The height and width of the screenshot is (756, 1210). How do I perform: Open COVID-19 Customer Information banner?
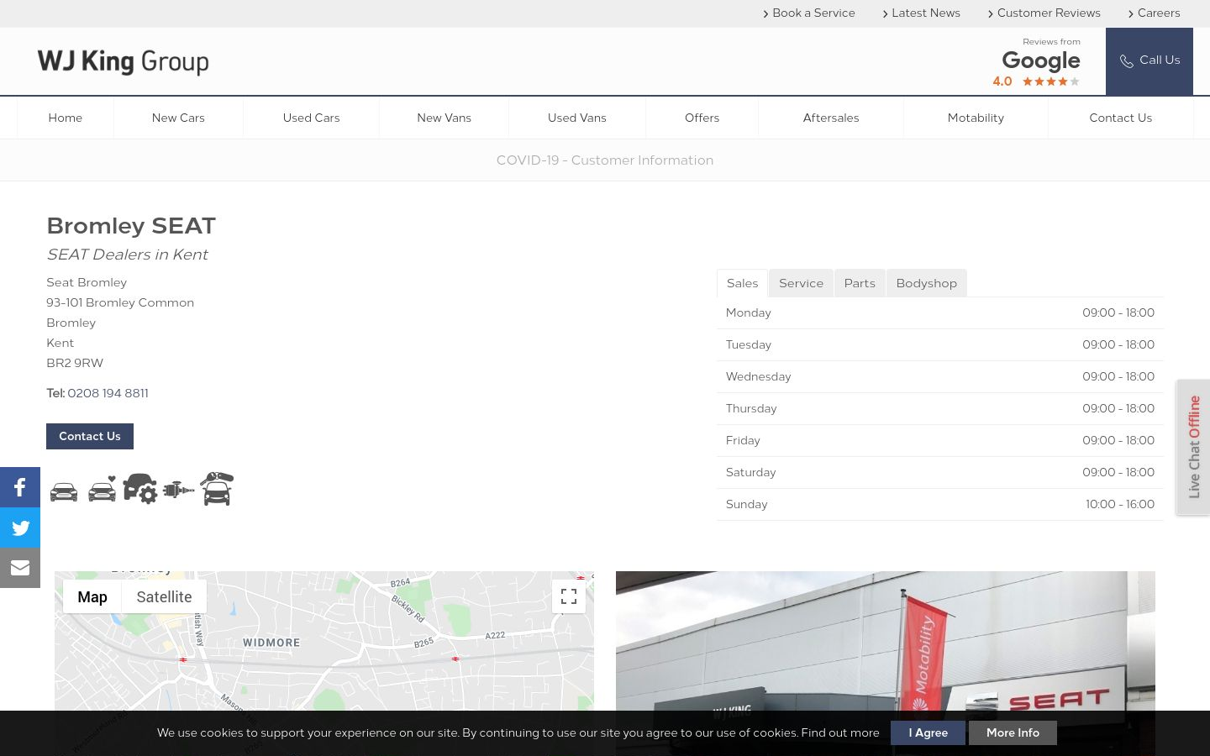(605, 160)
